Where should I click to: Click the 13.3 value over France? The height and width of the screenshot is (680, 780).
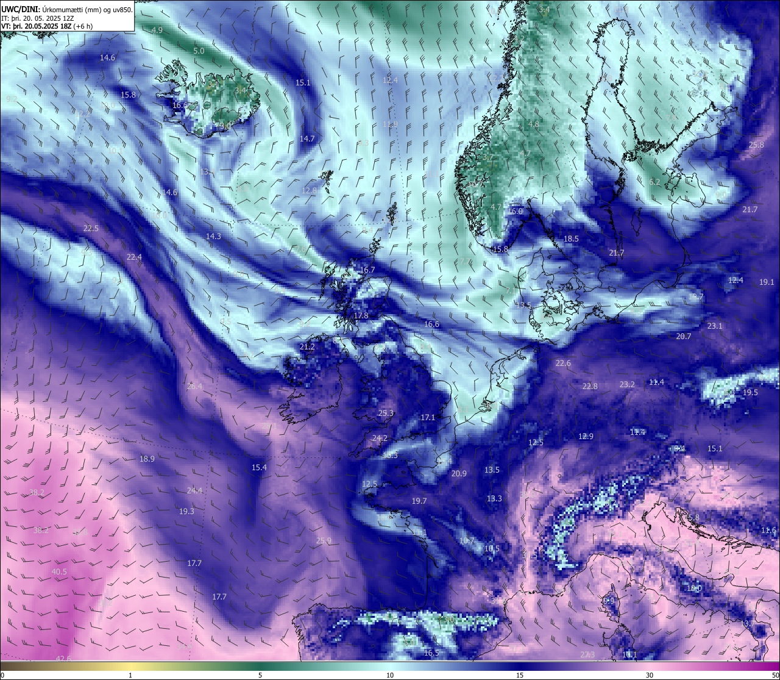[x=494, y=498]
